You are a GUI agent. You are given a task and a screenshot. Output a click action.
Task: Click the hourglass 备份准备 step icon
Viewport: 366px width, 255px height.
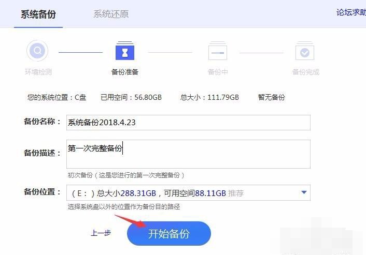tap(125, 52)
